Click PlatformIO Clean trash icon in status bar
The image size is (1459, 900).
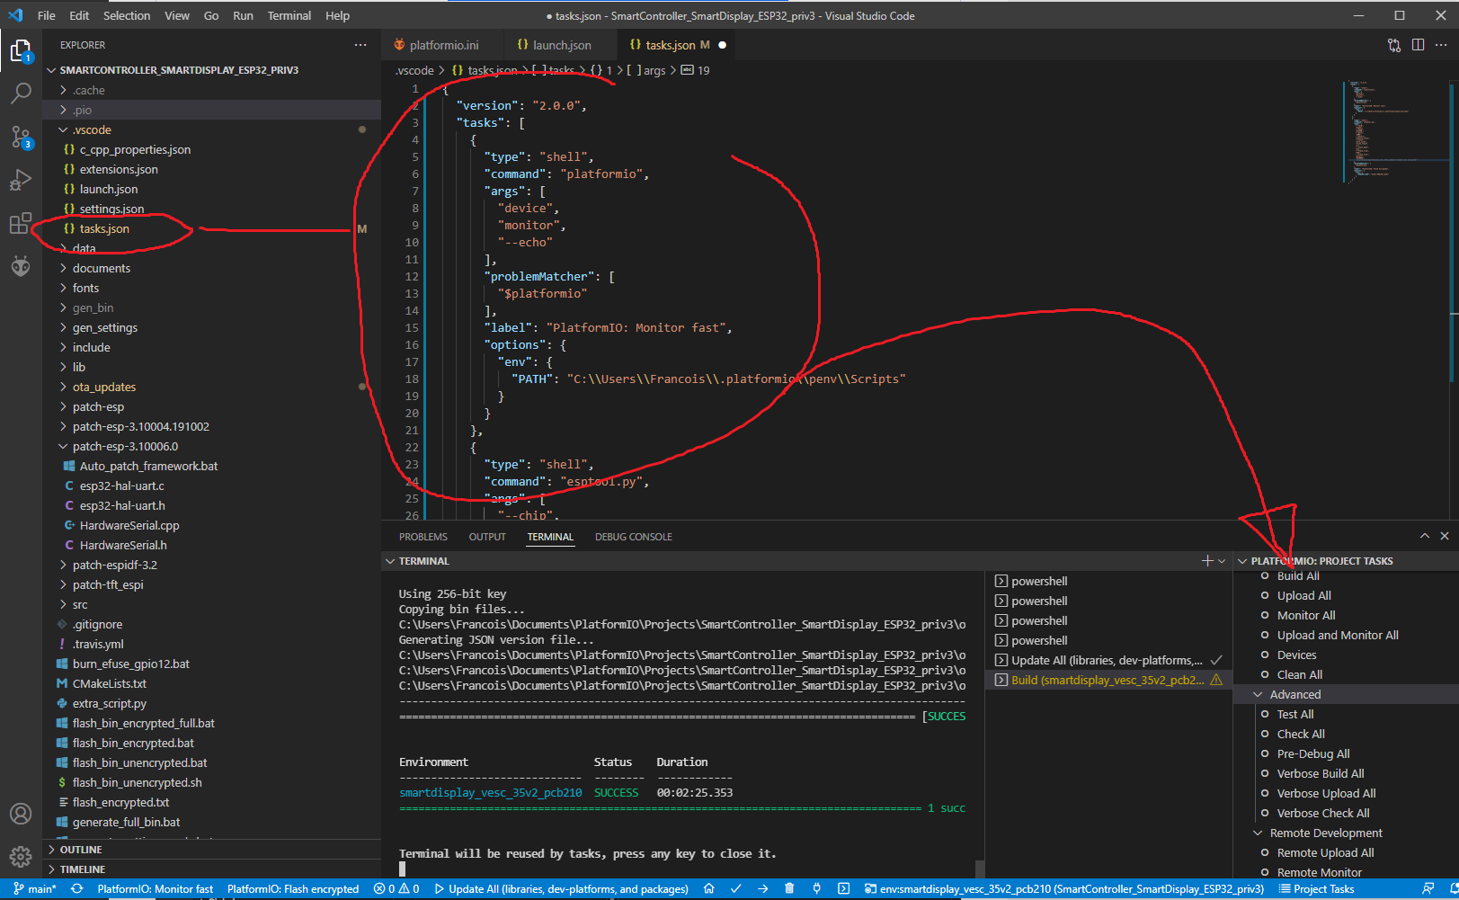pyautogui.click(x=789, y=888)
